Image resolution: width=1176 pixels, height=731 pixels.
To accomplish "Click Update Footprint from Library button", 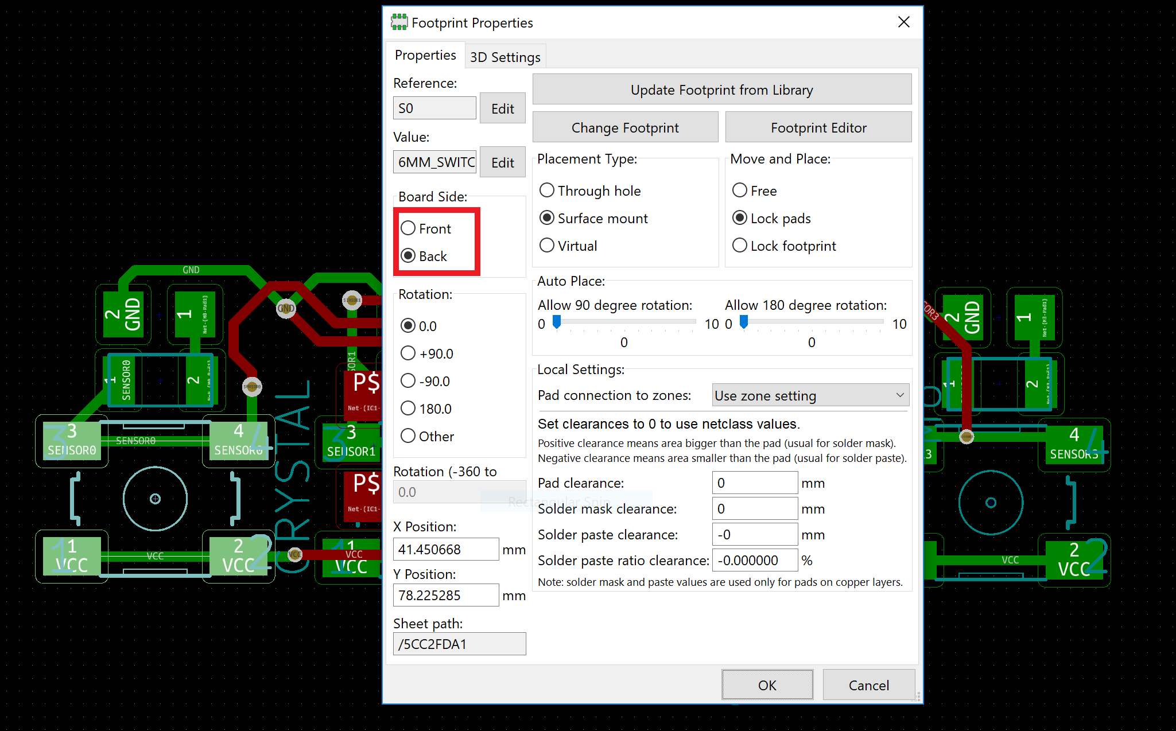I will pyautogui.click(x=721, y=90).
